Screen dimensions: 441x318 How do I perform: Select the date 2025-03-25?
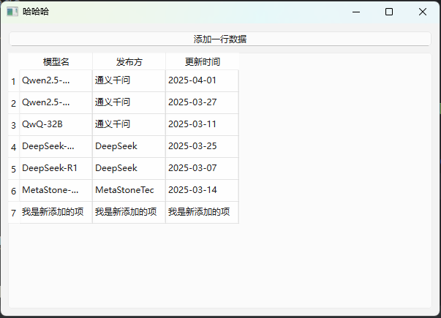[x=203, y=146]
